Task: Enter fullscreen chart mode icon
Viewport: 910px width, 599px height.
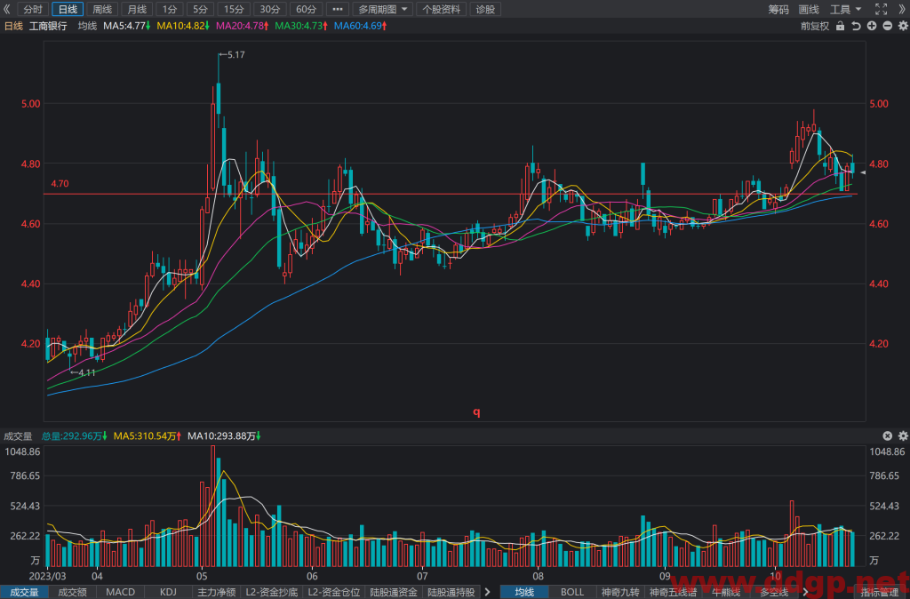Action: (x=881, y=9)
